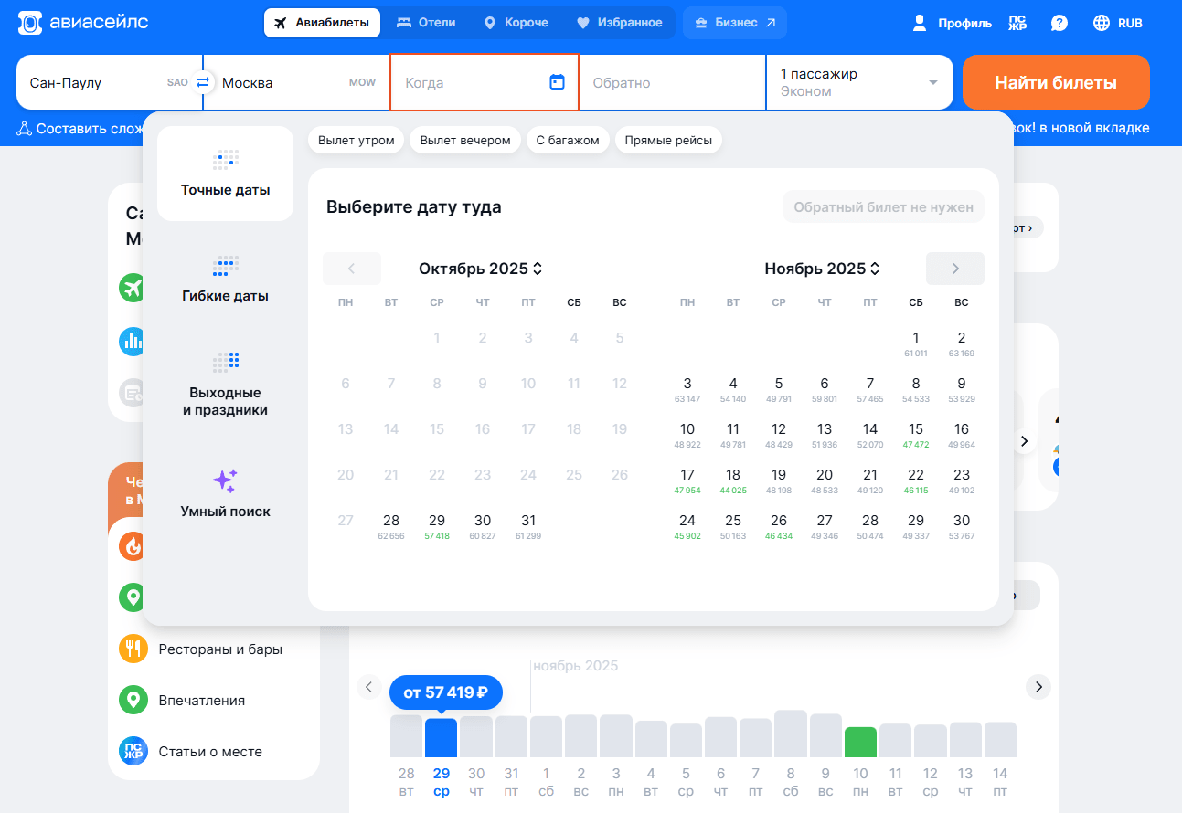Select Точные даты mode
This screenshot has width=1182, height=813.
[225, 174]
